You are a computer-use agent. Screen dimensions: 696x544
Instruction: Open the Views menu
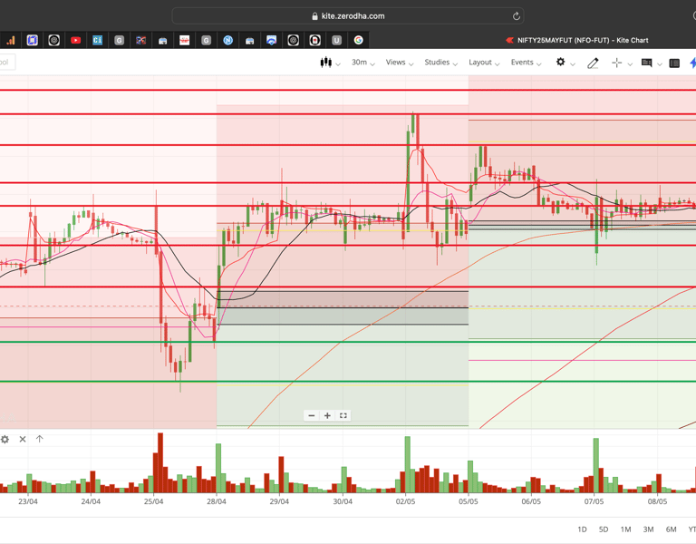(x=399, y=63)
